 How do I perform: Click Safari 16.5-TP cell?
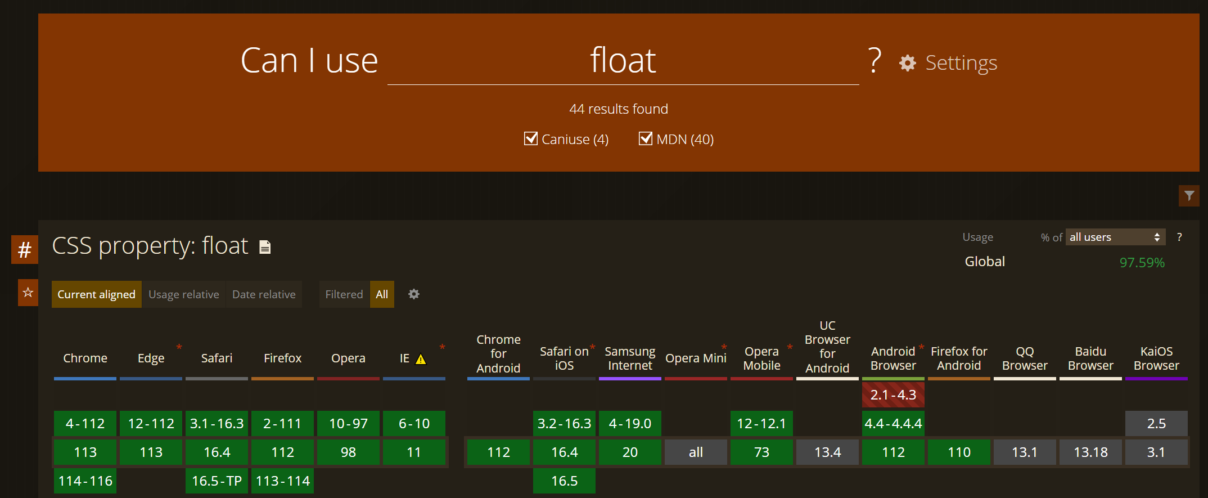[217, 481]
